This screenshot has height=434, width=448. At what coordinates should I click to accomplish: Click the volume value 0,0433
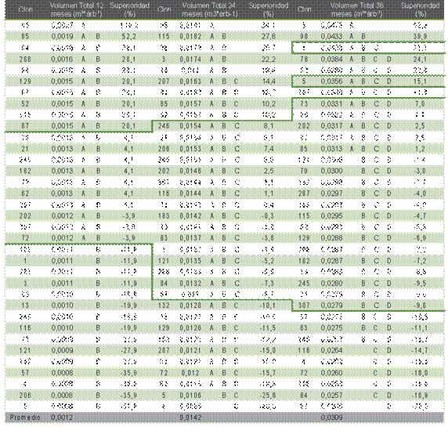331,37
